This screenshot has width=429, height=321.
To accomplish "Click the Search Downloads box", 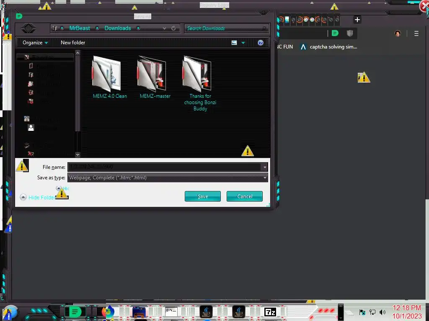I will pos(227,28).
